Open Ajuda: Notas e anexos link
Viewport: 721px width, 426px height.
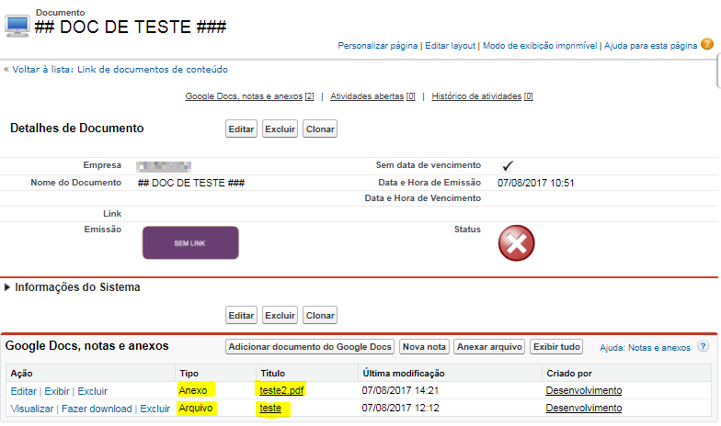click(646, 347)
